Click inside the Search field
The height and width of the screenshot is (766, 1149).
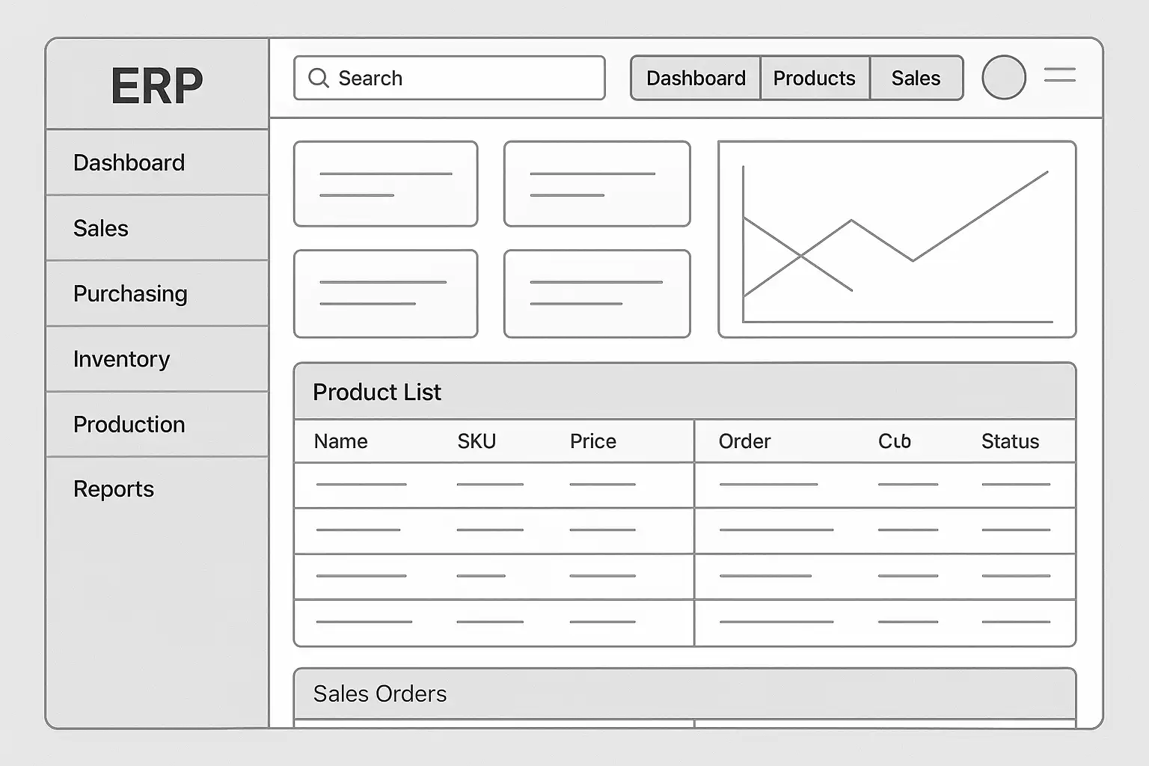464,78
